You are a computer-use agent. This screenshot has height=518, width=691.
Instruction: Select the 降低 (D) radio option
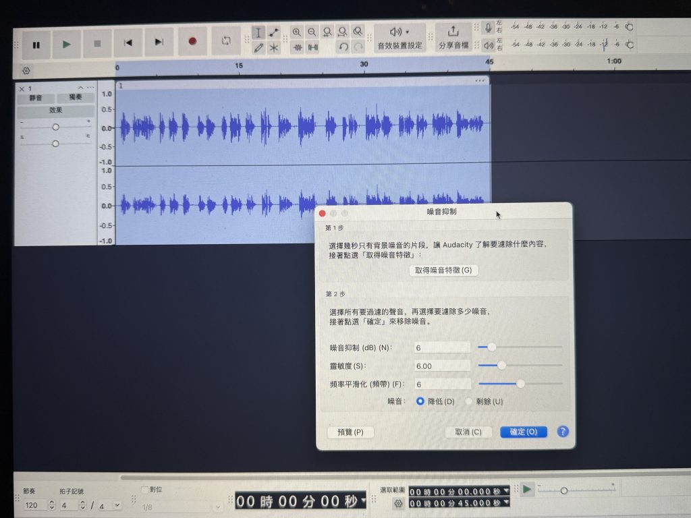[420, 401]
